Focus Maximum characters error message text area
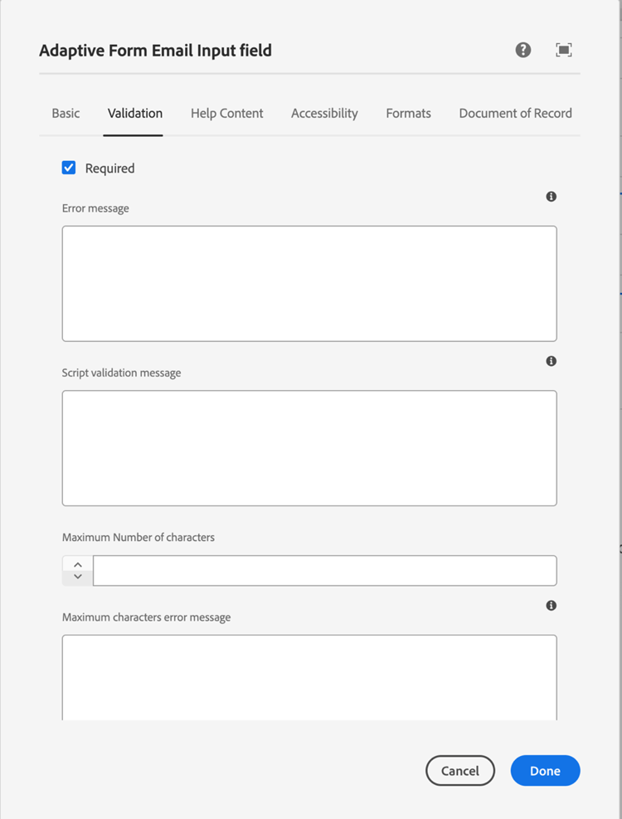The image size is (622, 819). pyautogui.click(x=309, y=676)
